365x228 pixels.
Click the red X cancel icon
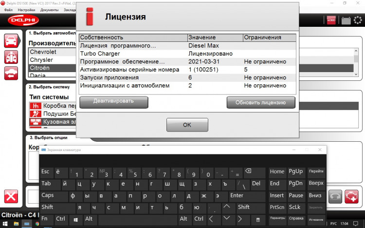(11, 197)
